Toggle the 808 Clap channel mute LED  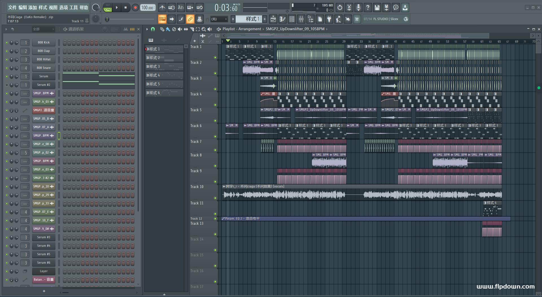pos(7,51)
